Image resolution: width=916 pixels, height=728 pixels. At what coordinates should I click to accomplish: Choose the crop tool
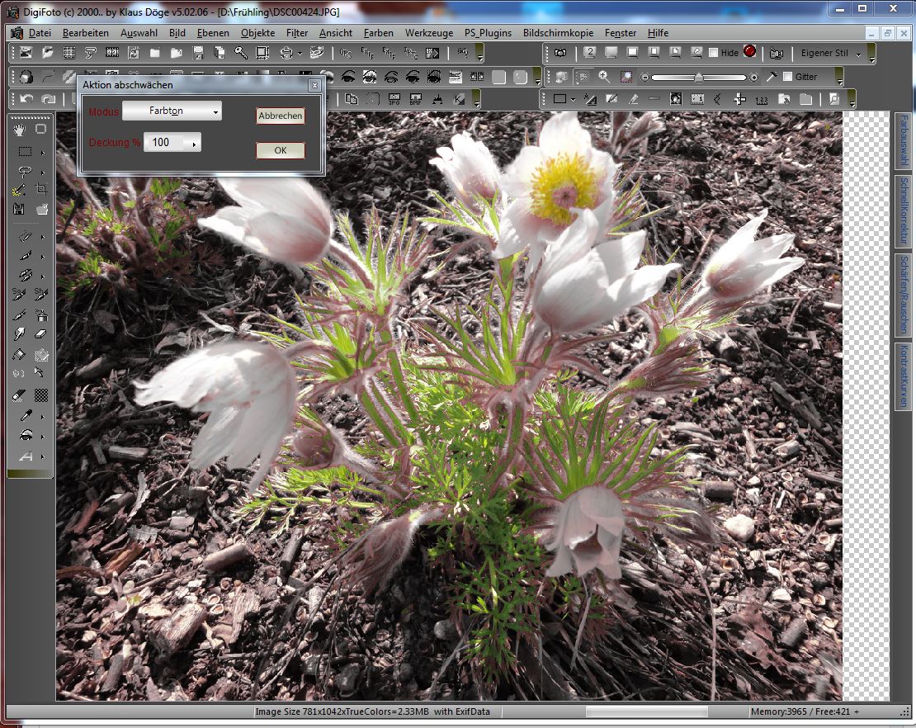tap(41, 190)
